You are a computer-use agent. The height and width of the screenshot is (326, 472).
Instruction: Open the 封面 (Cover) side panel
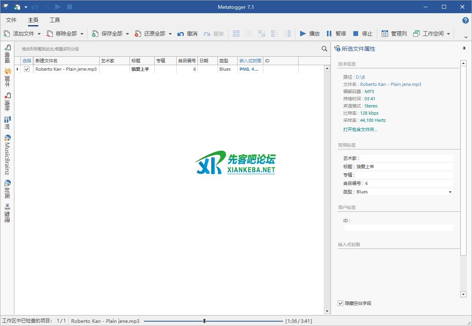pos(7,189)
